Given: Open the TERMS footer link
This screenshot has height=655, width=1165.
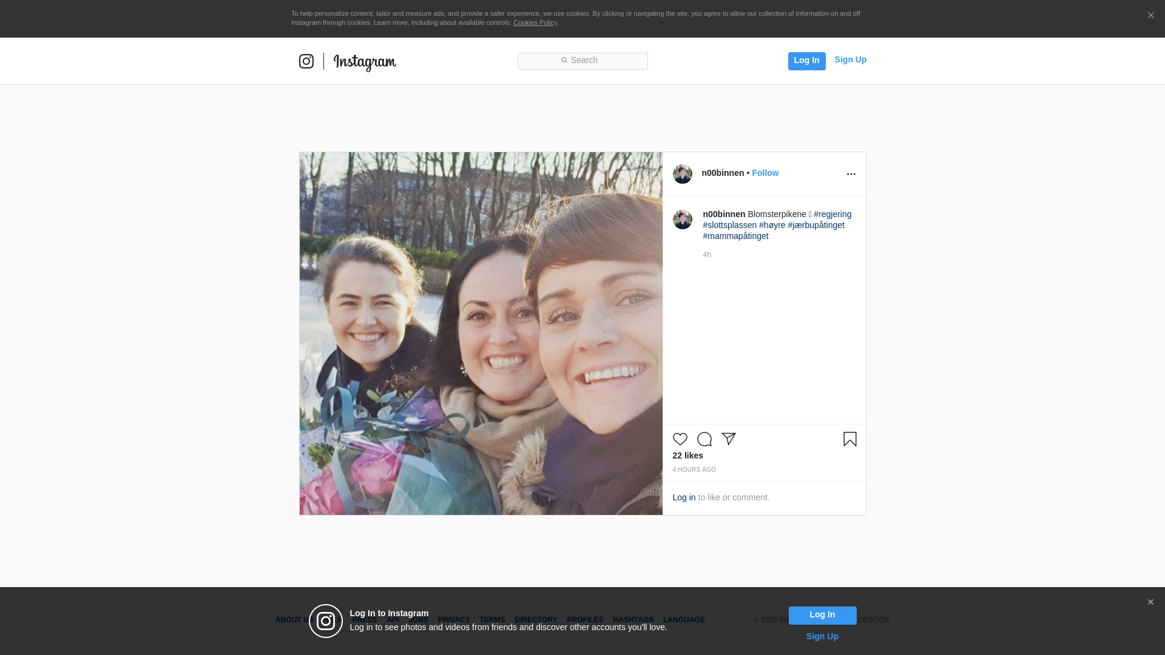Looking at the screenshot, I should click(492, 620).
